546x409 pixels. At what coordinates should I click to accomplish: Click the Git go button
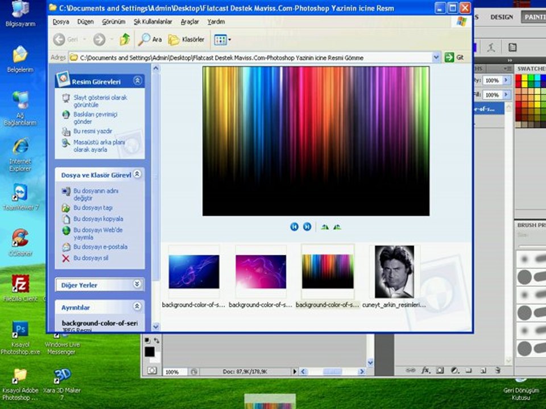[x=454, y=57]
